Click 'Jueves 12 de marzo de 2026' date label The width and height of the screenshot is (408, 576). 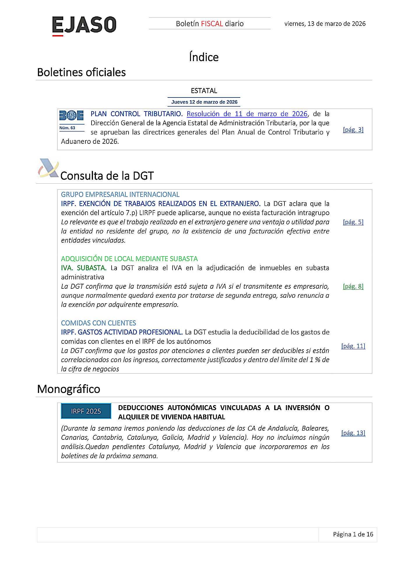pos(204,102)
